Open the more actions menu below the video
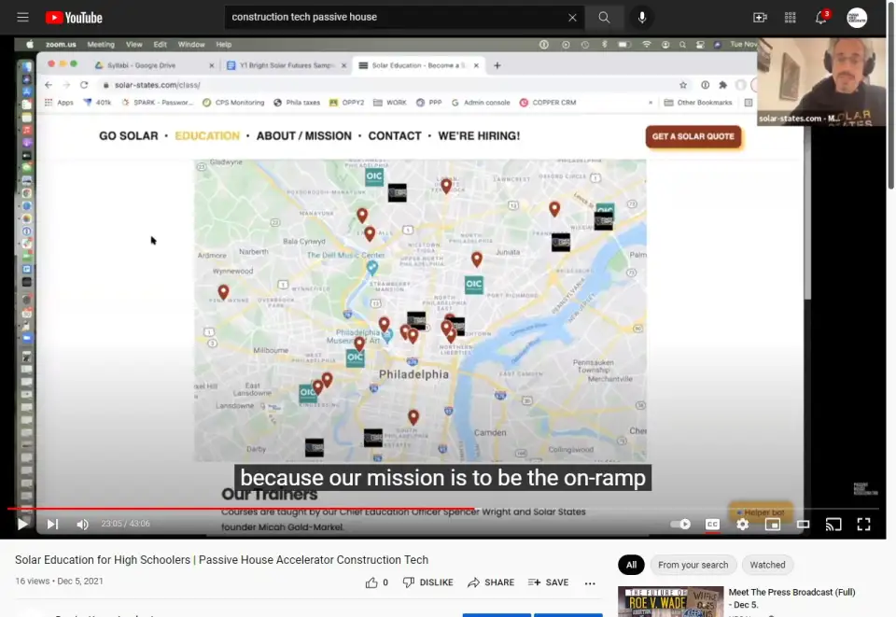This screenshot has height=617, width=896. click(x=590, y=582)
